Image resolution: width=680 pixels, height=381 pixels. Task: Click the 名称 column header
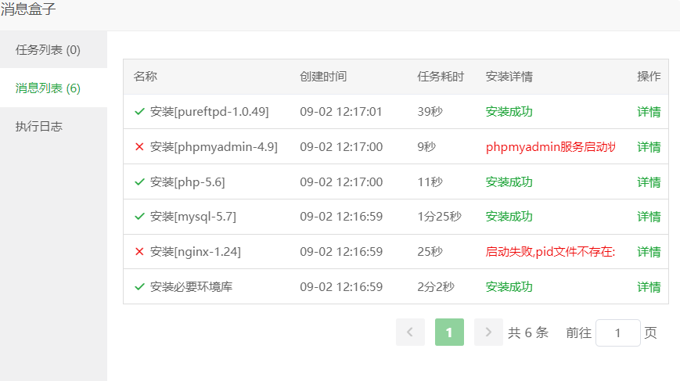click(x=146, y=77)
